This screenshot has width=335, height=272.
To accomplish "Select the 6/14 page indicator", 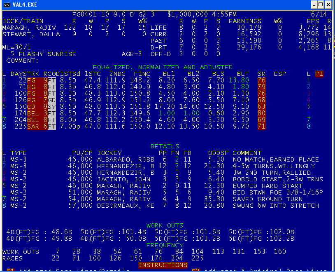I will [319, 14].
